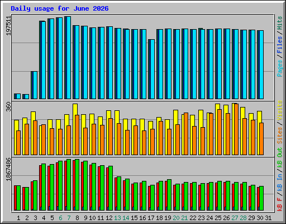Image resolution: width=286 pixels, height=224 pixels.
Task: Click day 17 on the x-axis
Action: click(x=151, y=218)
